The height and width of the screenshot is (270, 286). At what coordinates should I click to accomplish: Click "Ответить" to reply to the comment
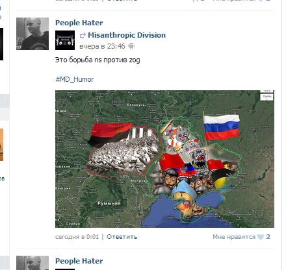pyautogui.click(x=122, y=237)
